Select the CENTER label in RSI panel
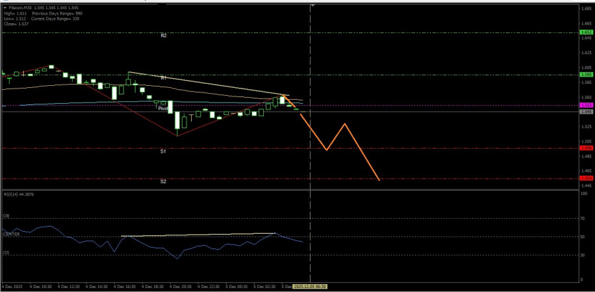Image resolution: width=595 pixels, height=292 pixels. point(10,233)
